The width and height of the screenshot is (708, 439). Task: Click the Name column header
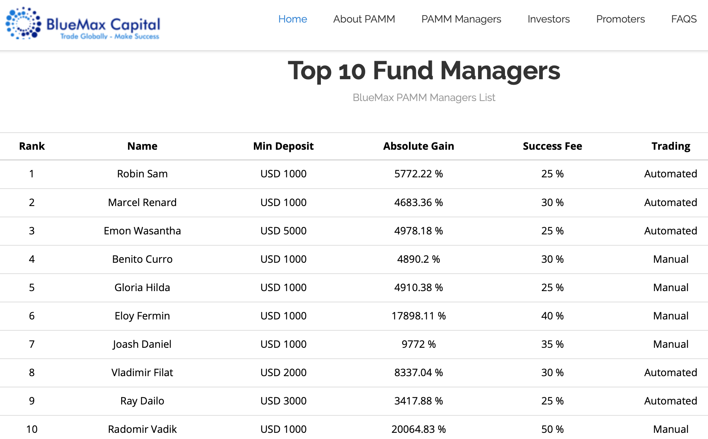142,146
